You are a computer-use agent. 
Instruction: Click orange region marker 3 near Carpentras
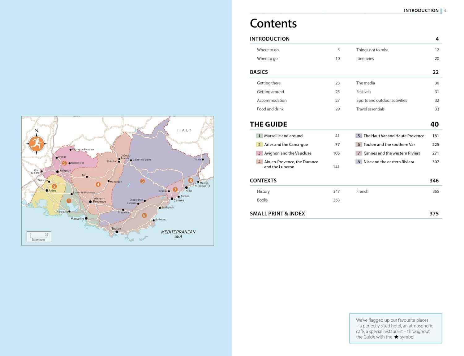(64, 163)
